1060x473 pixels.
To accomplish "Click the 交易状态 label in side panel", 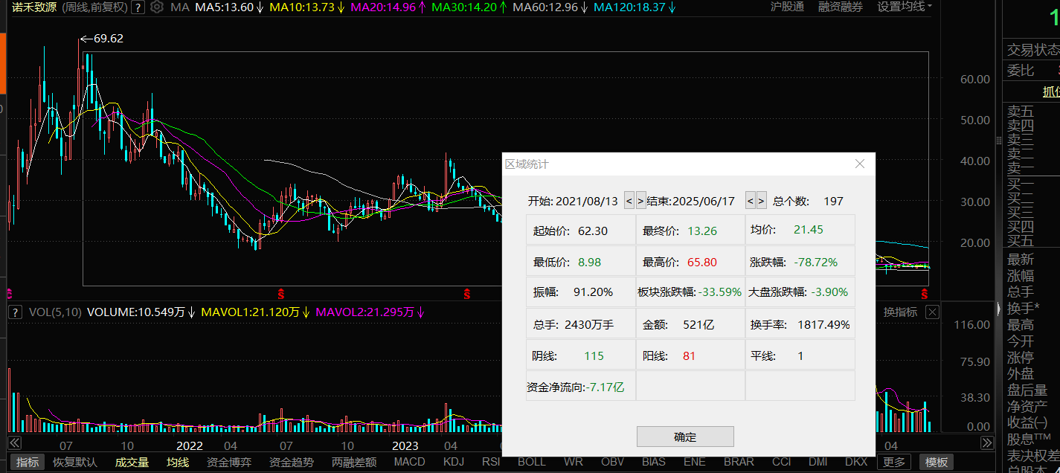I will click(1033, 50).
